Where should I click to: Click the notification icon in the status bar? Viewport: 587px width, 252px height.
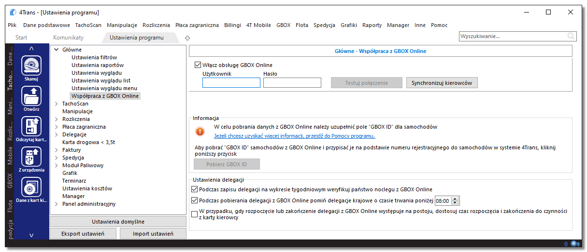[x=575, y=244]
